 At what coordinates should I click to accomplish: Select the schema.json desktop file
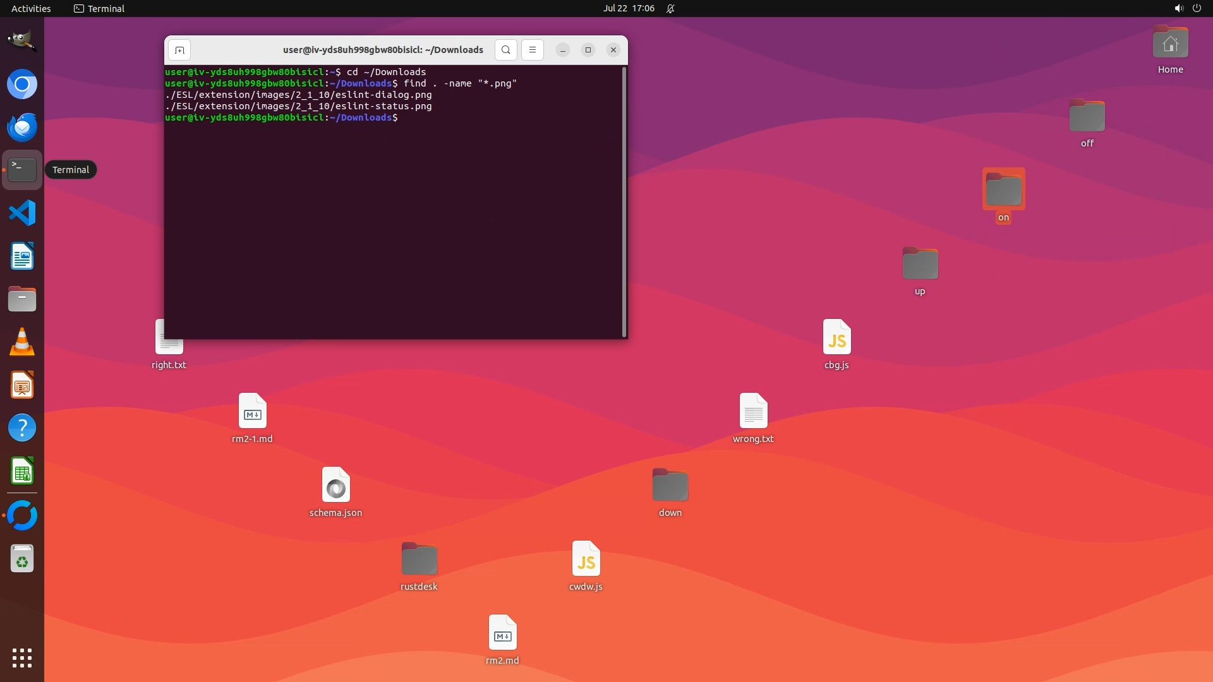[x=335, y=486]
